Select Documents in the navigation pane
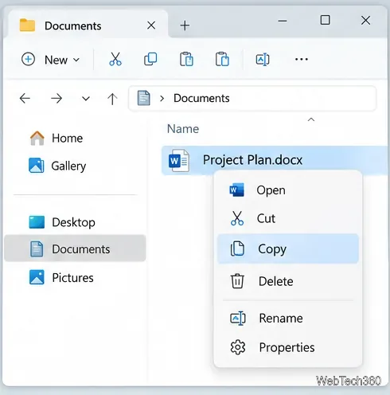The height and width of the screenshot is (395, 390). [75, 248]
